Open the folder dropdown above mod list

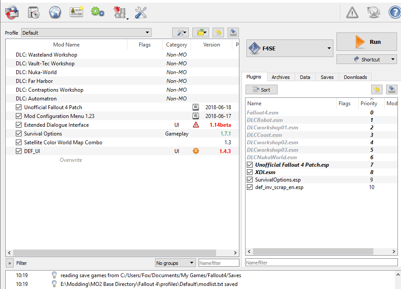pyautogui.click(x=201, y=32)
